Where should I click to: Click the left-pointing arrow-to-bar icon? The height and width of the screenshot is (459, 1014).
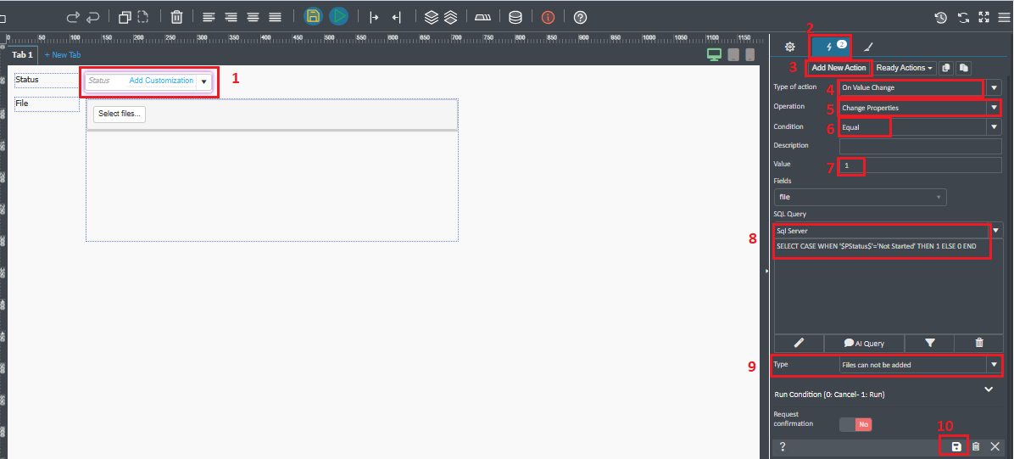pyautogui.click(x=397, y=18)
